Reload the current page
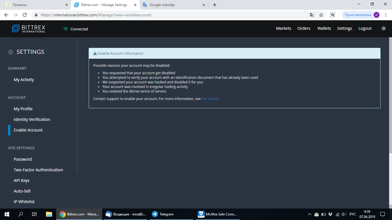 (x=25, y=15)
